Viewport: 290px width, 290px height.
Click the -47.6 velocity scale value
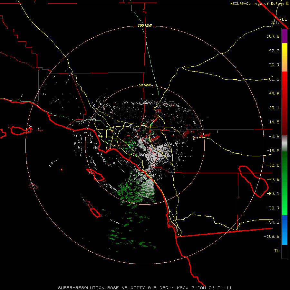(273, 179)
